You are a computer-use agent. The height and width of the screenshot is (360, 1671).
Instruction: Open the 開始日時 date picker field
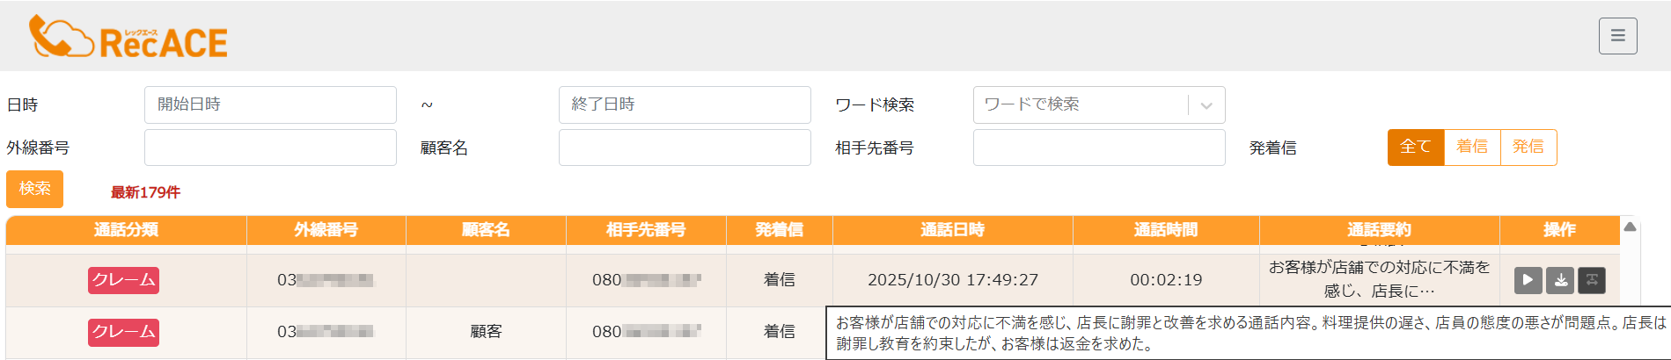point(270,105)
